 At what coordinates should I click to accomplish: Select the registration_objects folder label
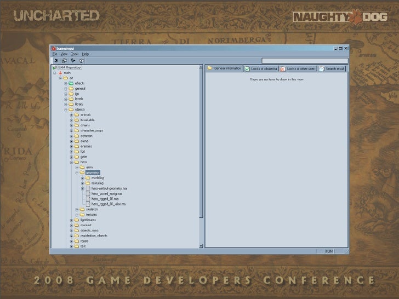click(x=94, y=235)
